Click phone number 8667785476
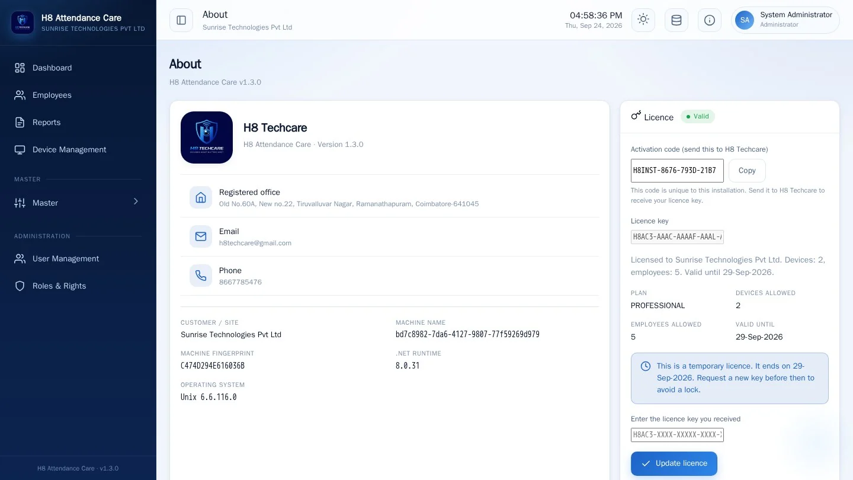The width and height of the screenshot is (853, 480). [x=240, y=282]
